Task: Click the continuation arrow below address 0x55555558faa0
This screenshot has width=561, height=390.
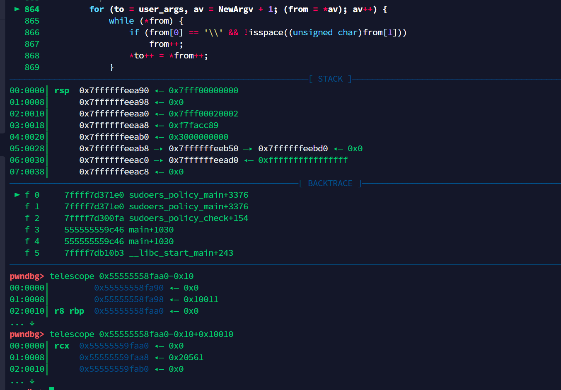Action: pos(32,323)
